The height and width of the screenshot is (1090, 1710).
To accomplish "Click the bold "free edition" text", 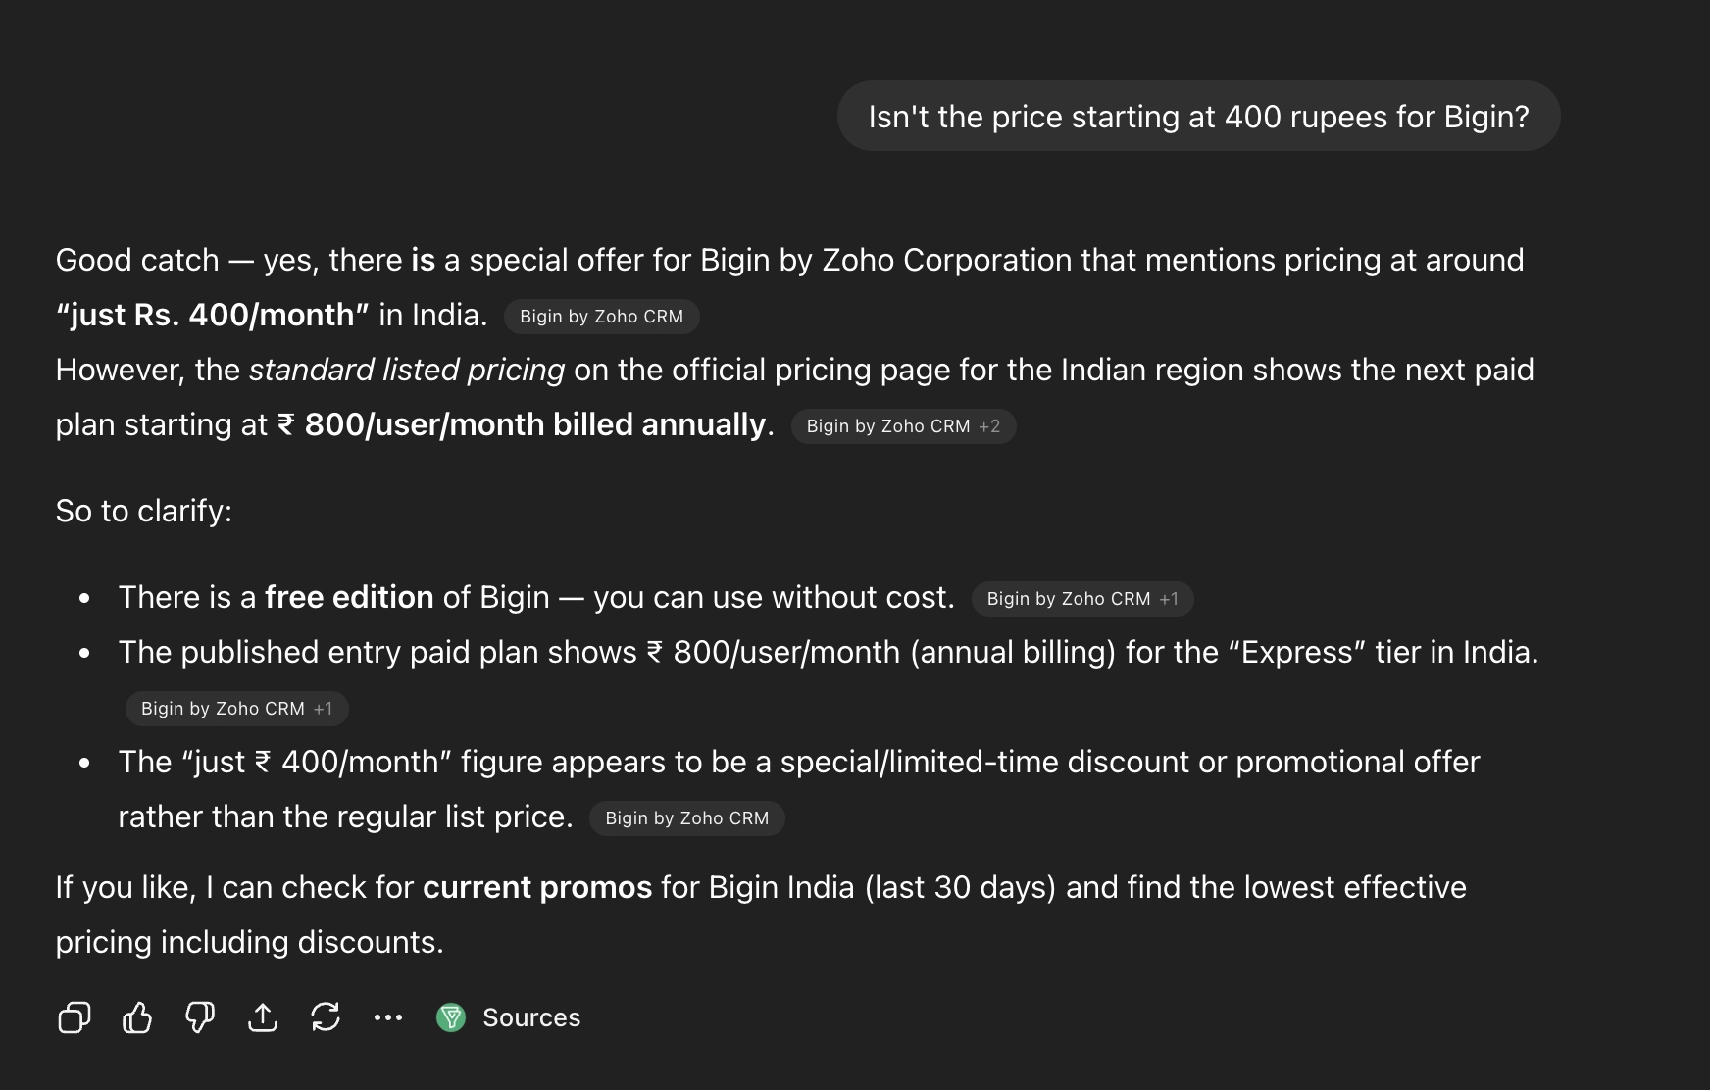I will [349, 597].
